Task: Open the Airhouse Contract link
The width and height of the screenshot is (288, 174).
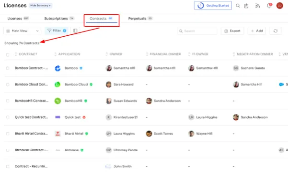Action: [x=32, y=150]
